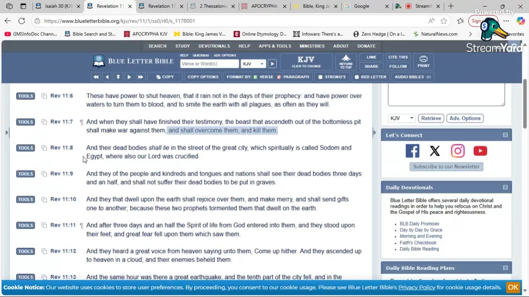This screenshot has width=529, height=297.
Task: Click the Copy toolbar button
Action: click(165, 77)
